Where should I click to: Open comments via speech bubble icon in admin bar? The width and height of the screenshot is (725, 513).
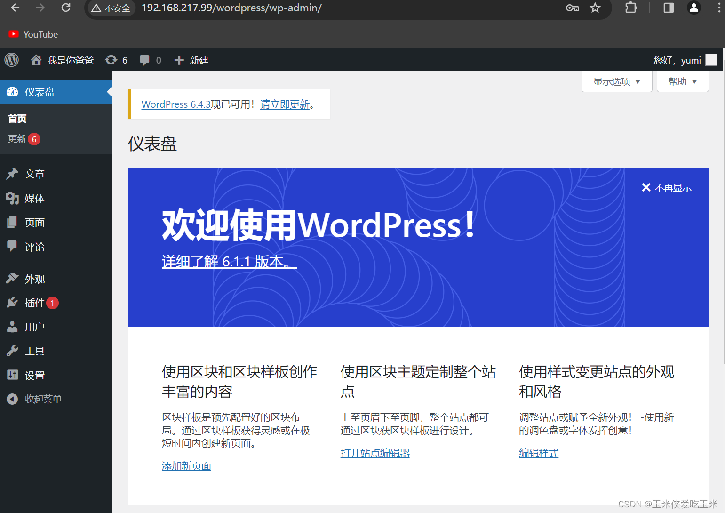point(144,60)
